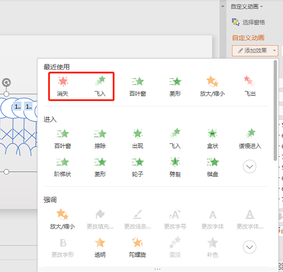Choose the 阶梯状 entrance animation
Viewport: 283px width, 272px height.
tap(63, 167)
